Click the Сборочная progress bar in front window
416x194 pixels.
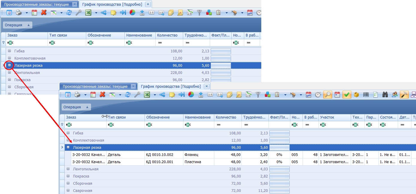click(280, 184)
